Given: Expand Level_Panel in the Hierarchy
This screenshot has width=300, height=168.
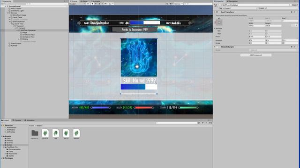Looking at the screenshot, I should tap(9, 17).
